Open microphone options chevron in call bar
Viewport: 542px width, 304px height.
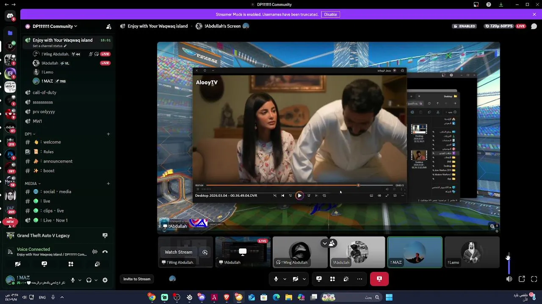coord(285,279)
